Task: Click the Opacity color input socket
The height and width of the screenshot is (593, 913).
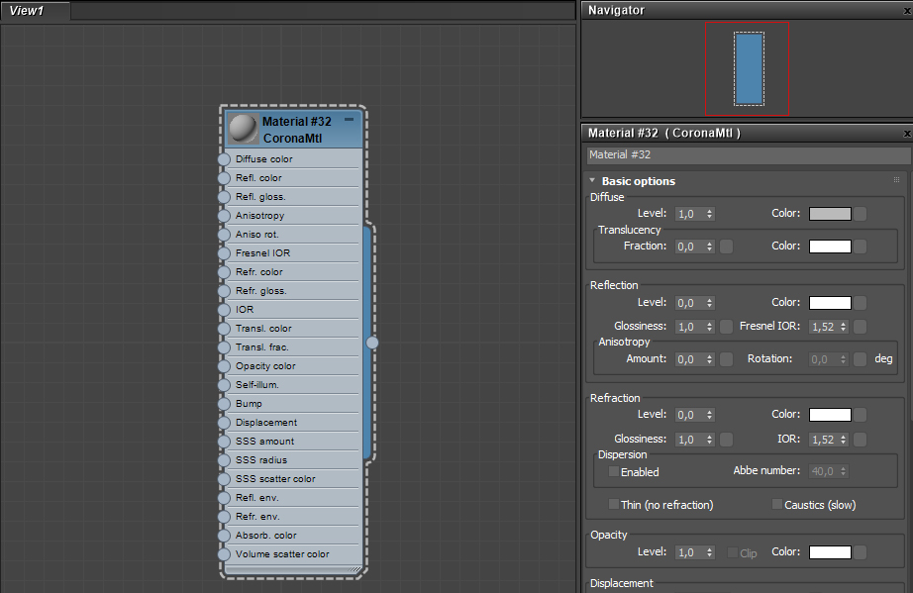Action: pyautogui.click(x=224, y=366)
